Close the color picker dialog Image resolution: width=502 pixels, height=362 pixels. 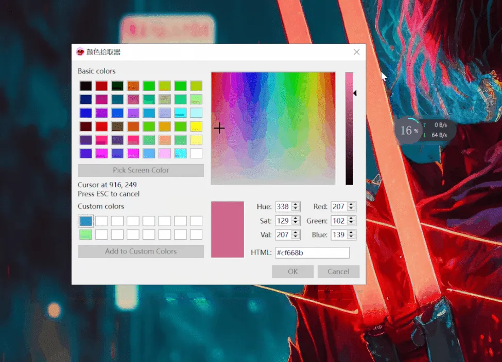356,52
